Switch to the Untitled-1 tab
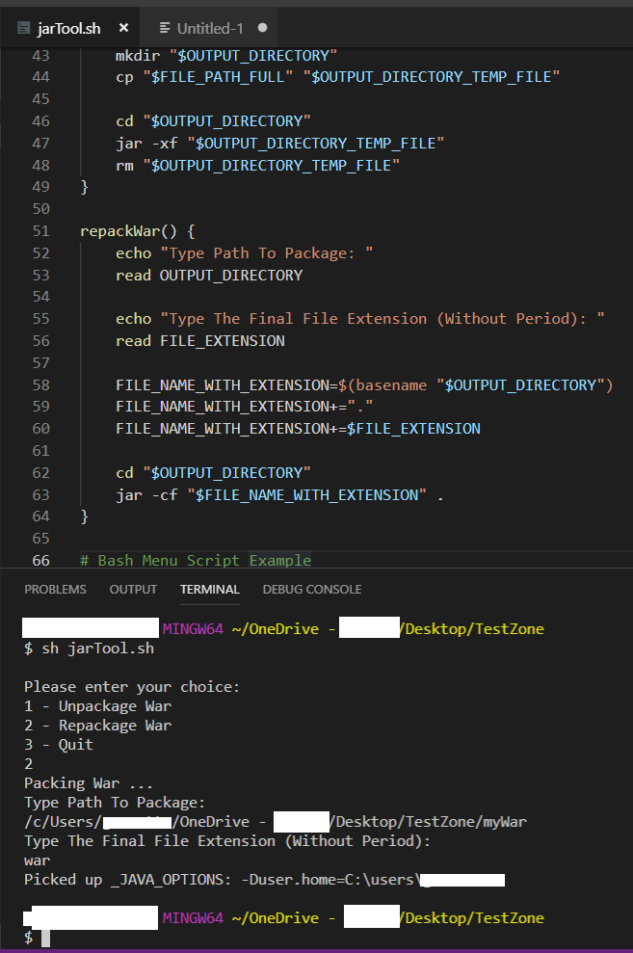633x953 pixels. pyautogui.click(x=210, y=28)
